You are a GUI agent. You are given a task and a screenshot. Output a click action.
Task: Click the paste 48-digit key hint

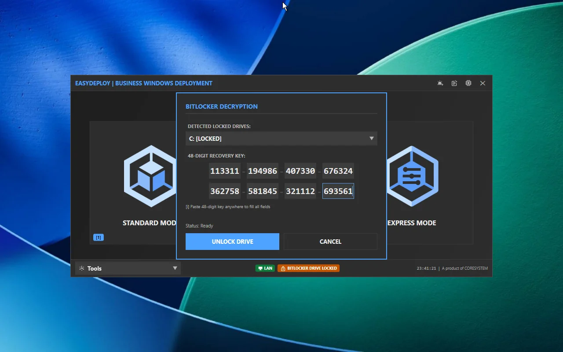pyautogui.click(x=228, y=206)
